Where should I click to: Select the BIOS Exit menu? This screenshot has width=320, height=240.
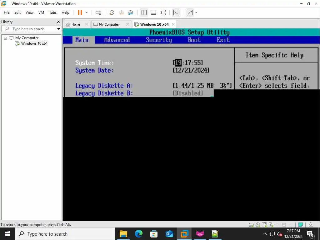(223, 40)
